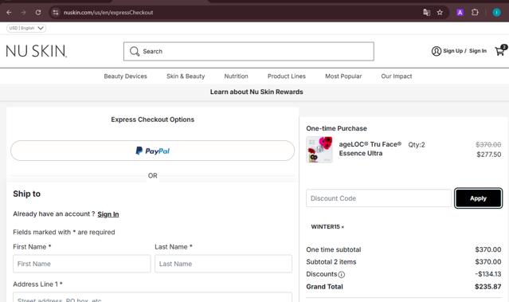The width and height of the screenshot is (509, 302).
Task: Click the Discounts info icon
Action: (x=342, y=275)
